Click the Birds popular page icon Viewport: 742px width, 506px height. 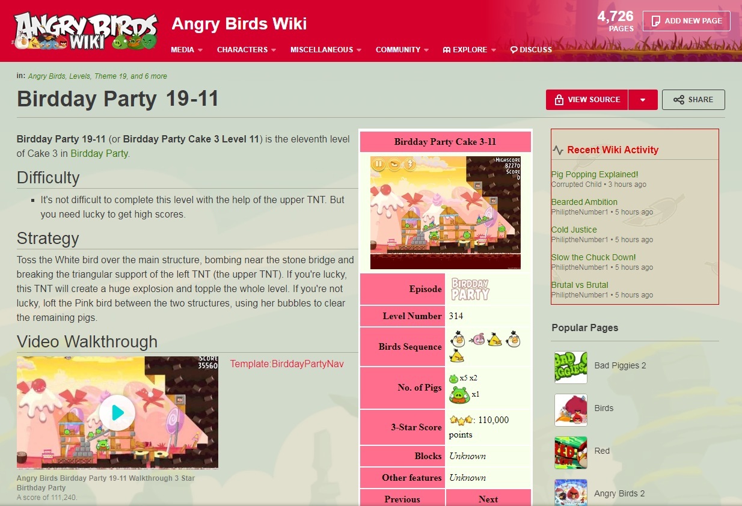click(571, 409)
